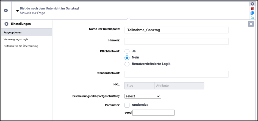Click the question title text
The image size is (258, 121).
coord(49,9)
